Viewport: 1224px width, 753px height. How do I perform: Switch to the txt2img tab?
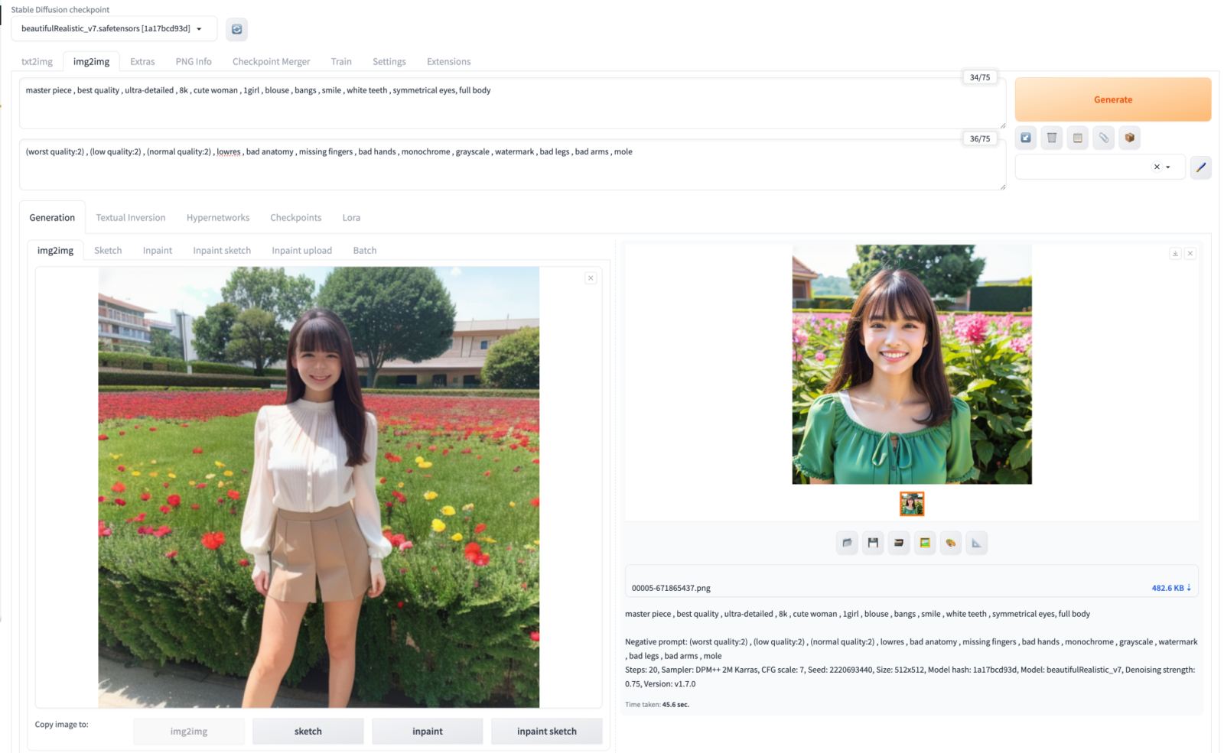pyautogui.click(x=37, y=61)
